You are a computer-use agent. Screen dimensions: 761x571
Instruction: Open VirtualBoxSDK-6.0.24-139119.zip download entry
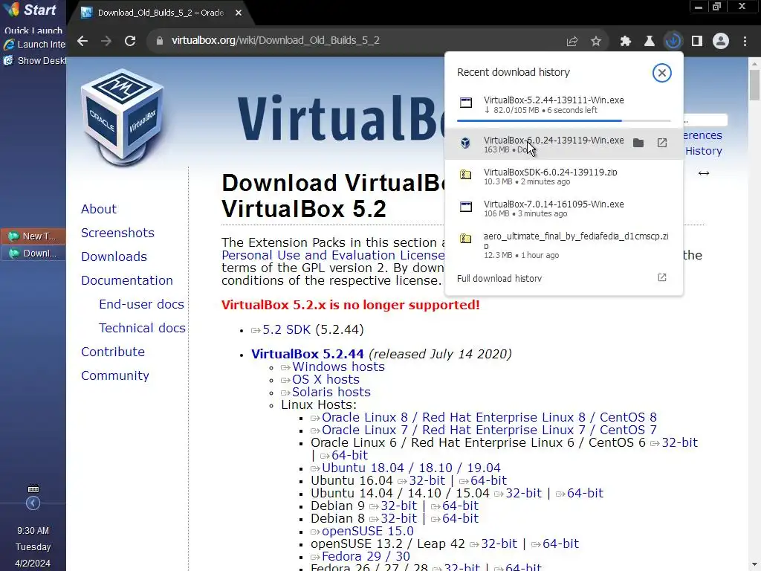tap(563, 176)
